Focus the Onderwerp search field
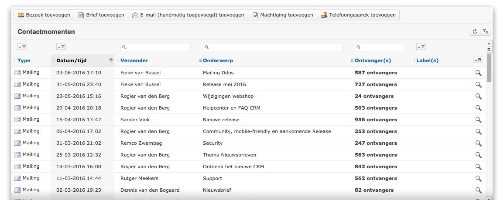The height and width of the screenshot is (200, 504). 273,47
